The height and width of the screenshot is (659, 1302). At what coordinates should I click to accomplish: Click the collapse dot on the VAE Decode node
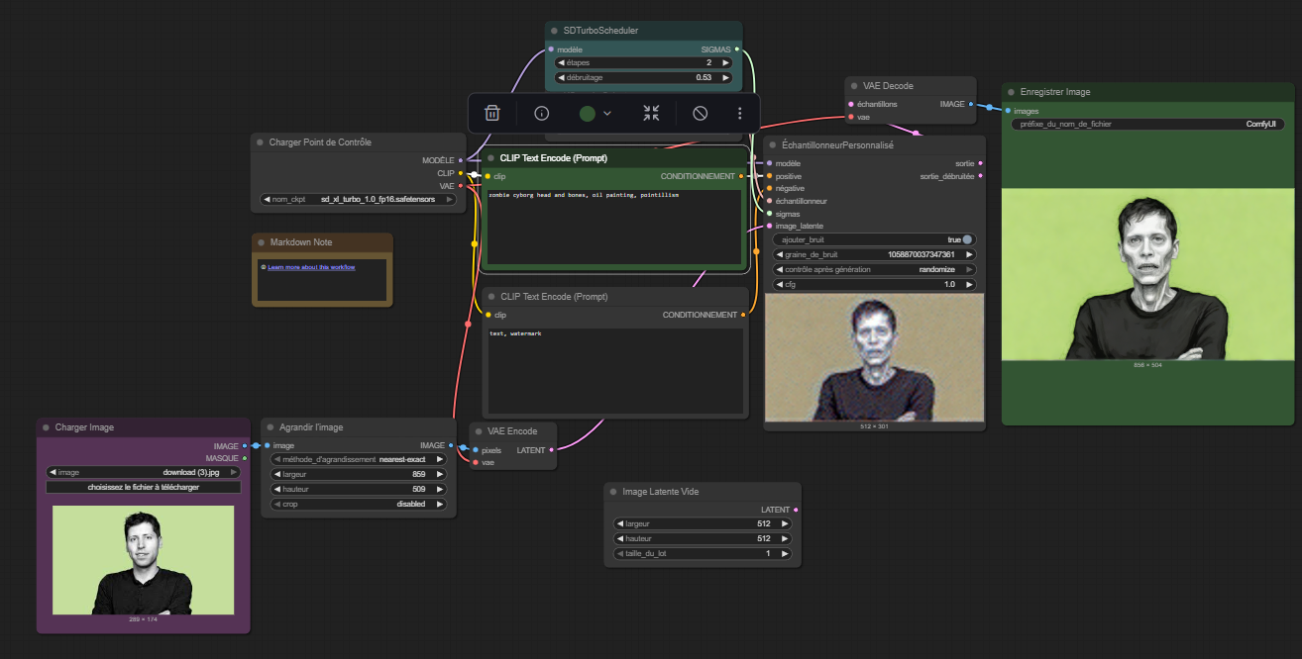click(x=854, y=86)
